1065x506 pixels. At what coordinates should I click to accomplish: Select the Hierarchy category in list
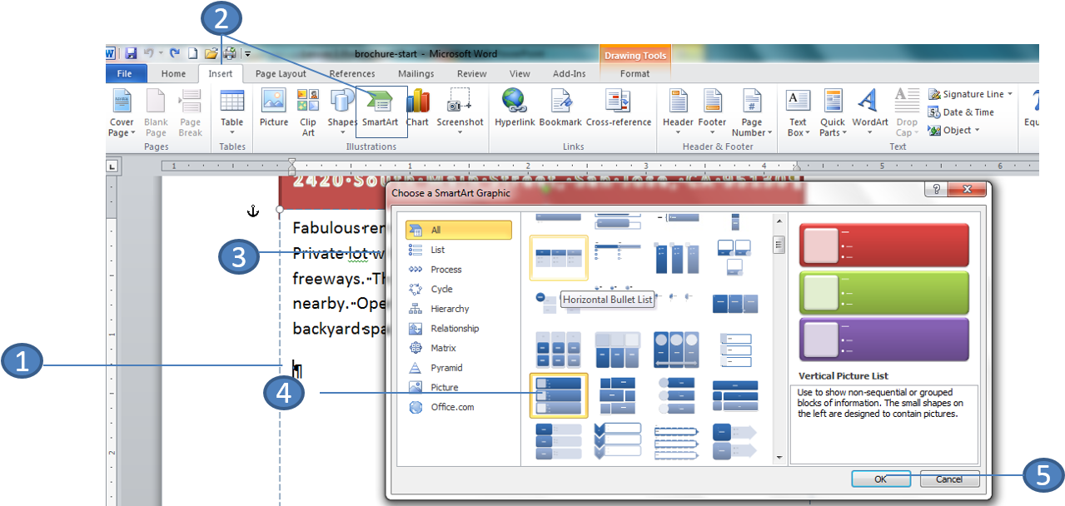[x=450, y=309]
